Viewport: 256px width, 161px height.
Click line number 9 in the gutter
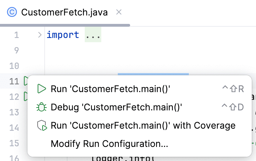pos(17,51)
